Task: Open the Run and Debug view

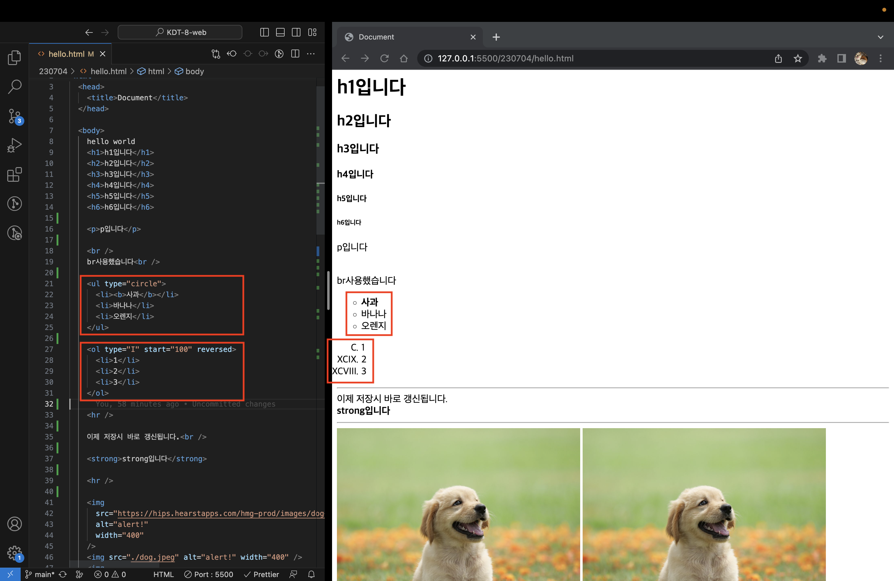Action: click(x=14, y=145)
